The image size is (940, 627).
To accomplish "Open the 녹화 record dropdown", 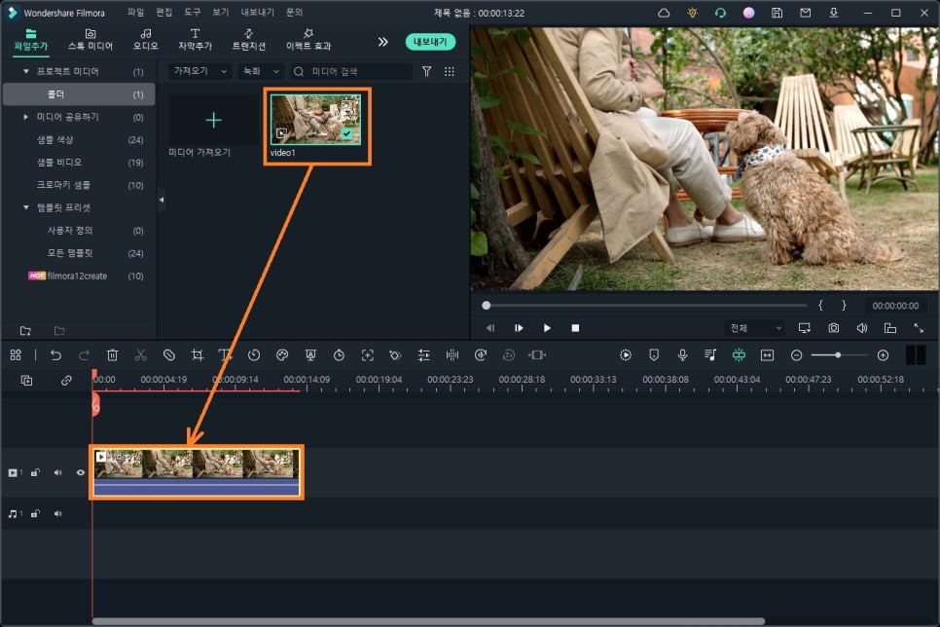I will (261, 71).
